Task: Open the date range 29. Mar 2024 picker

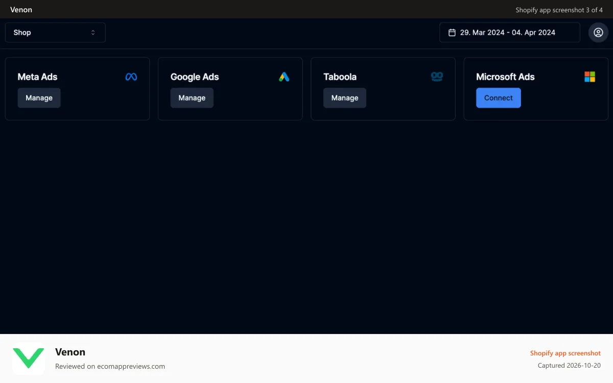Action: coord(510,32)
